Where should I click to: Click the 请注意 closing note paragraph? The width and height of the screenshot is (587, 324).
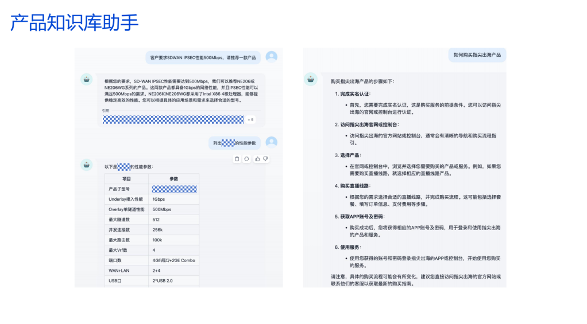tap(416, 280)
